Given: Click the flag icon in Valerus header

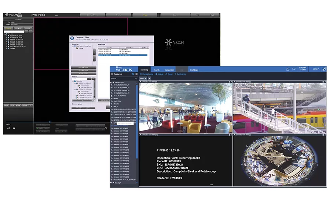Looking at the screenshot, I should (x=294, y=69).
